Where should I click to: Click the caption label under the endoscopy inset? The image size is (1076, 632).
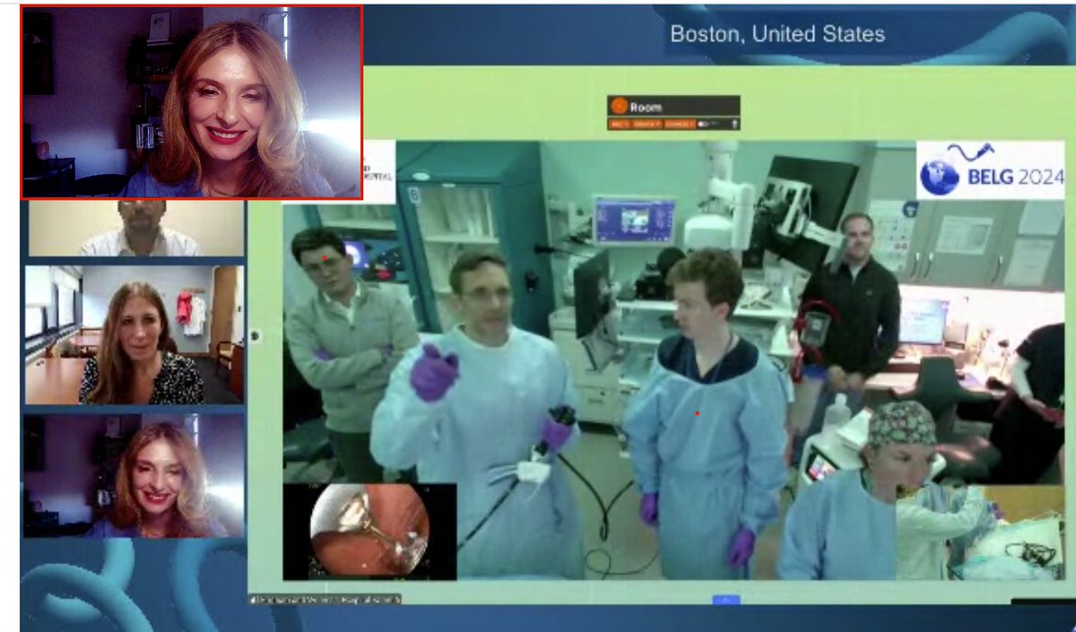pyautogui.click(x=325, y=599)
